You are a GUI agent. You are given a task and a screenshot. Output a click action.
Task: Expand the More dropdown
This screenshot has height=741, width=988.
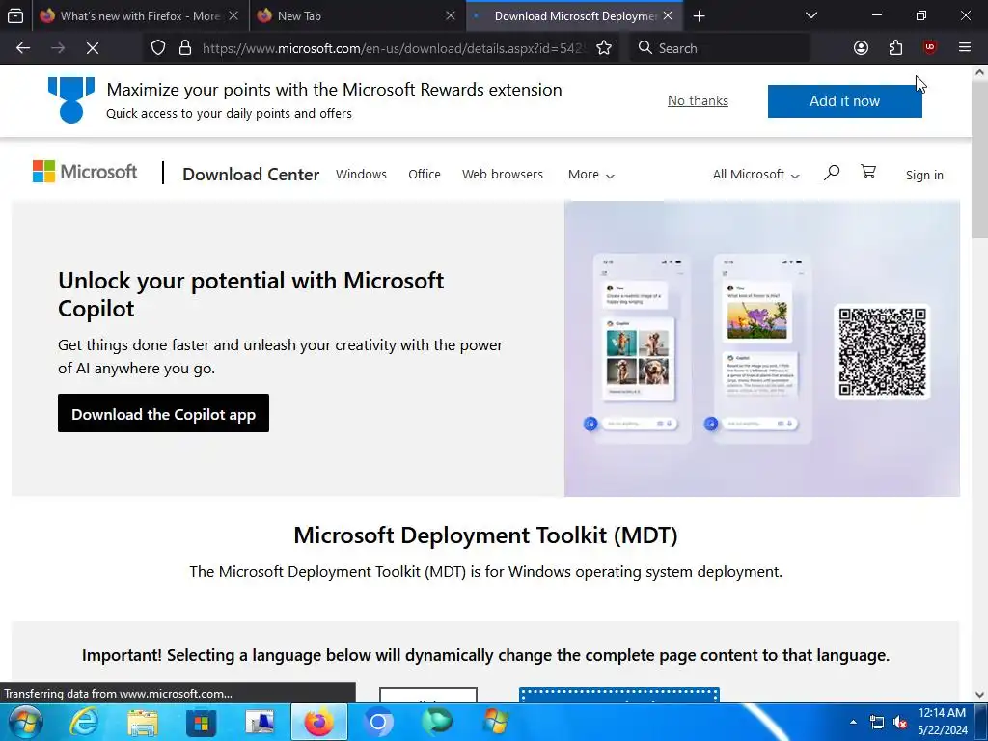(x=591, y=175)
